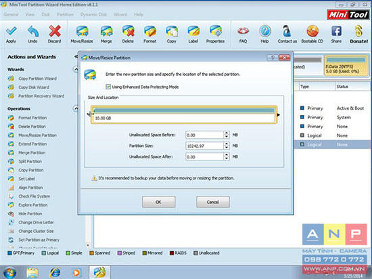Click the right arrow handle of partition slider
Image resolution: width=372 pixels, height=279 pixels.
pos(279,115)
